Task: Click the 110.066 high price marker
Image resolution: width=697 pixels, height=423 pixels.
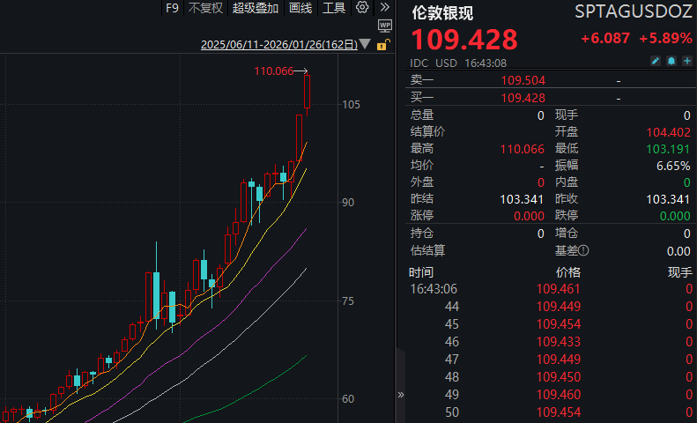Action: tap(273, 71)
